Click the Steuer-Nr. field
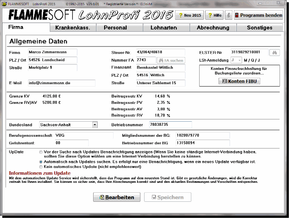This screenshot has width=289, height=218. point(161,52)
